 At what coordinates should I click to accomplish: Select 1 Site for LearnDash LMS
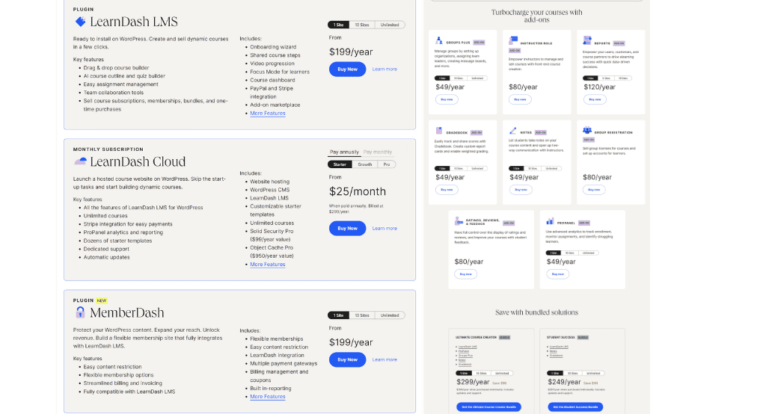339,25
